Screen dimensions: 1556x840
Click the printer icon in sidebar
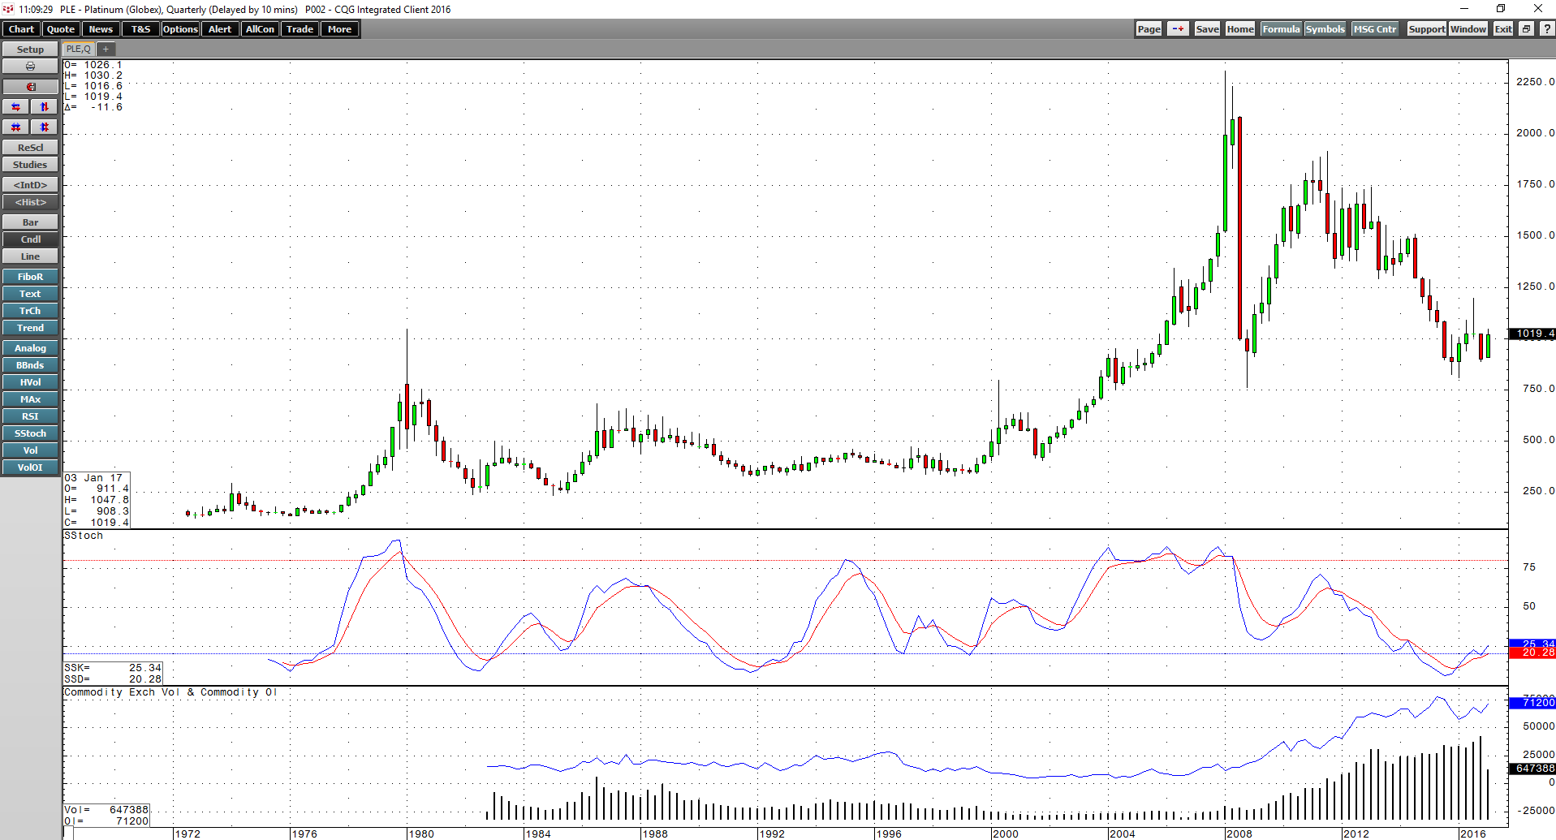tap(30, 67)
